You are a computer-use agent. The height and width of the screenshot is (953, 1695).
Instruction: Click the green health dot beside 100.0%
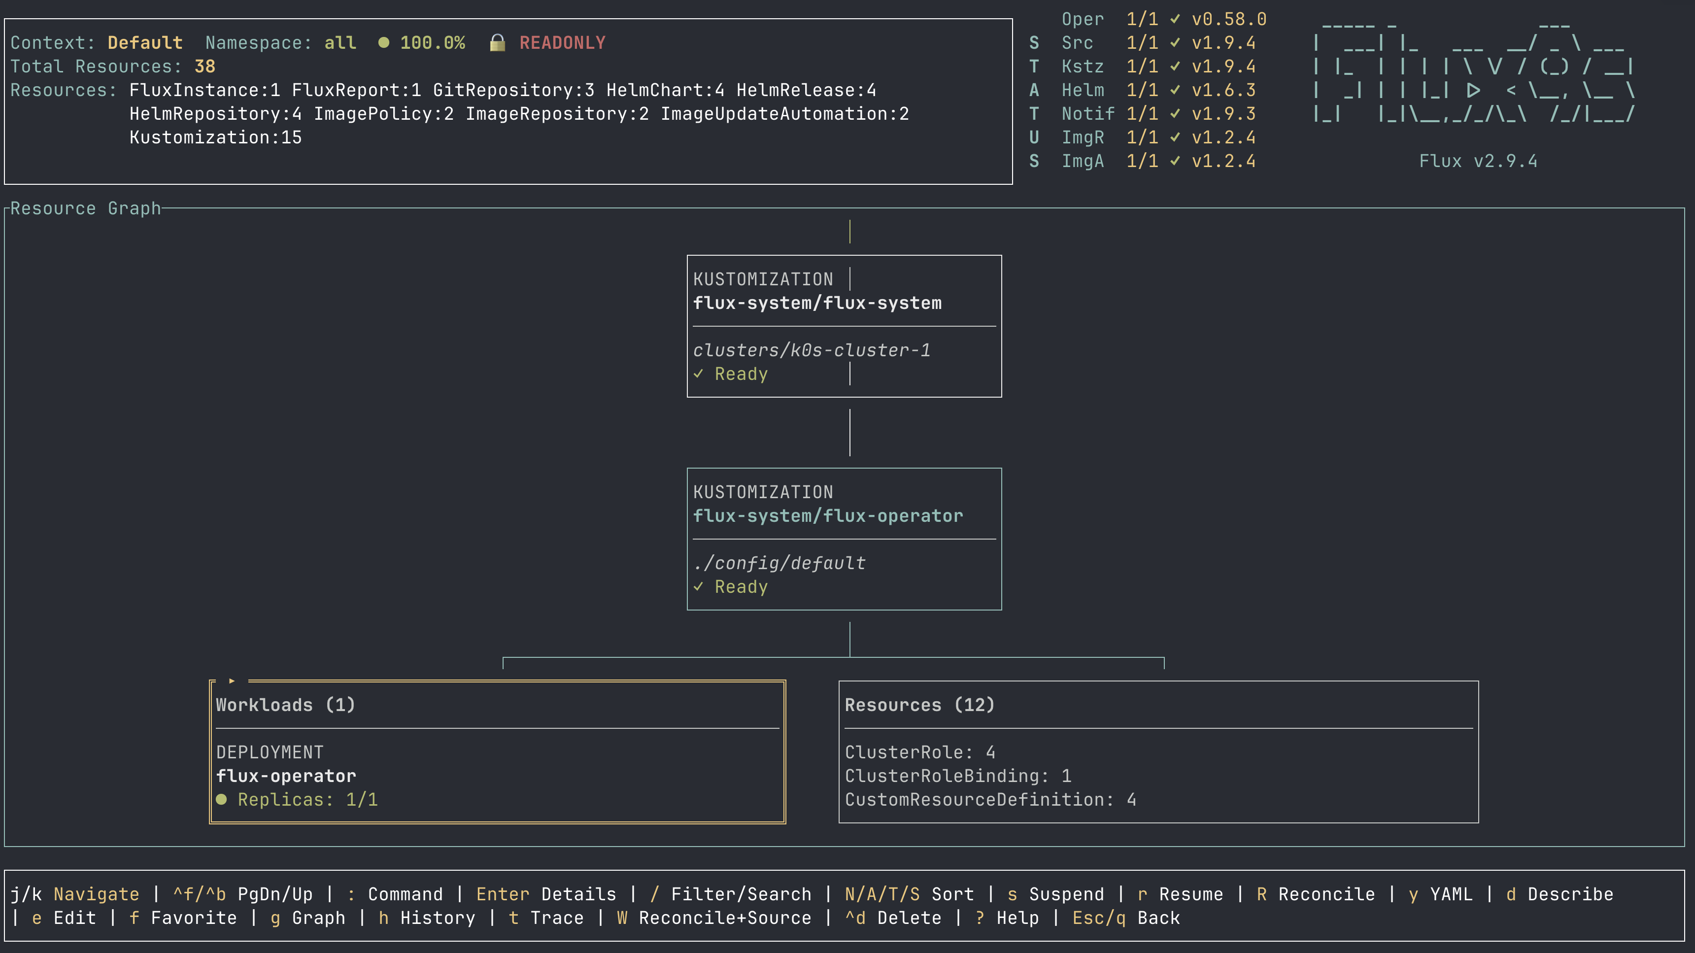pos(384,43)
